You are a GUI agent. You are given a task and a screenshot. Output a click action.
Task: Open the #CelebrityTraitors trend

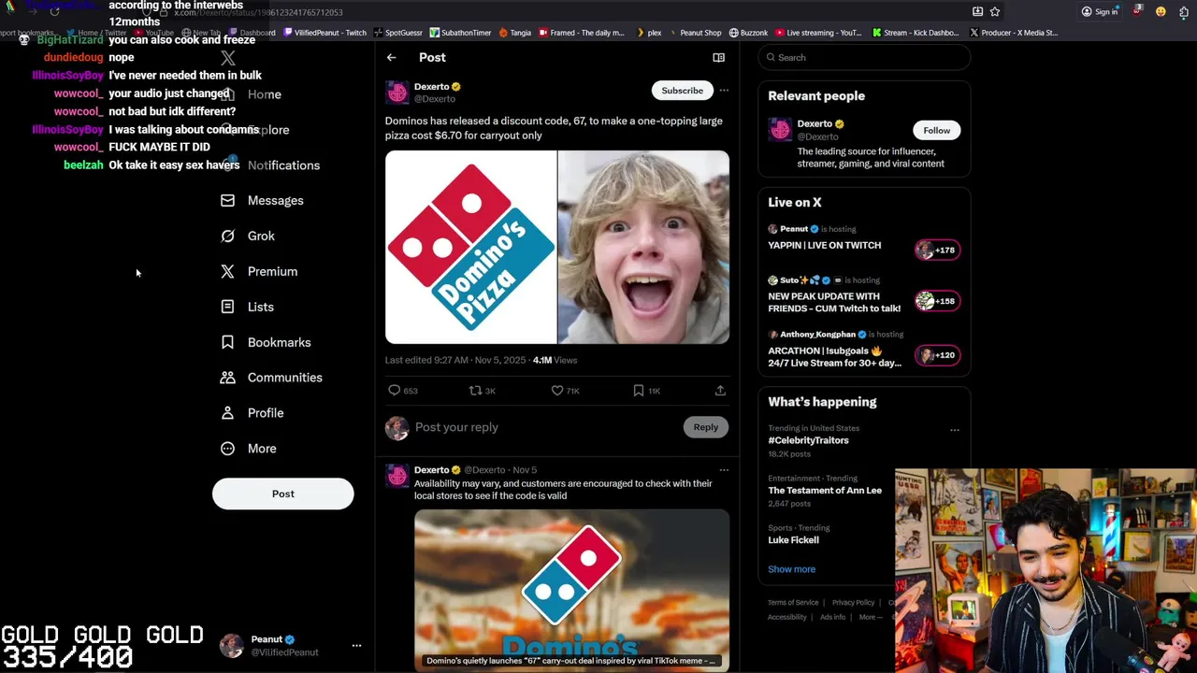point(808,440)
